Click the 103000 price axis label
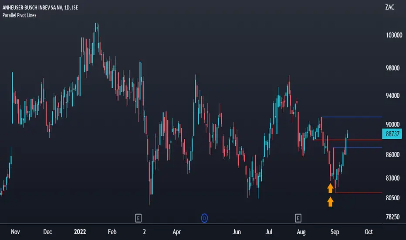Viewport: 406px width, 240px height. coord(394,35)
